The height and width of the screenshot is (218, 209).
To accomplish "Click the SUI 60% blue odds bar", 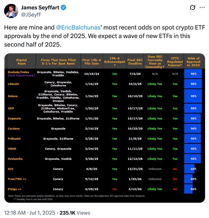I will [x=189, y=169].
